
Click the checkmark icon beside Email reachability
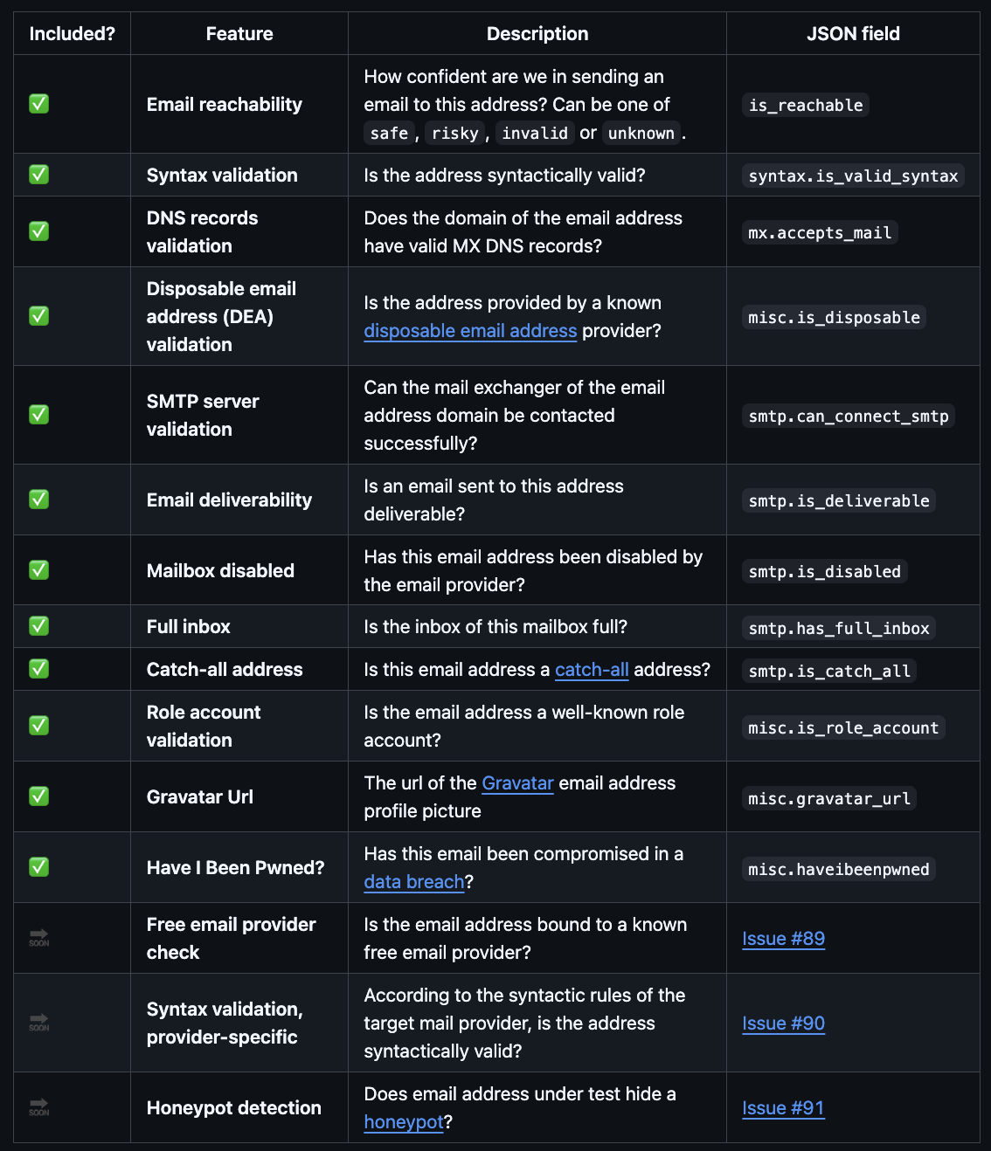pyautogui.click(x=39, y=104)
